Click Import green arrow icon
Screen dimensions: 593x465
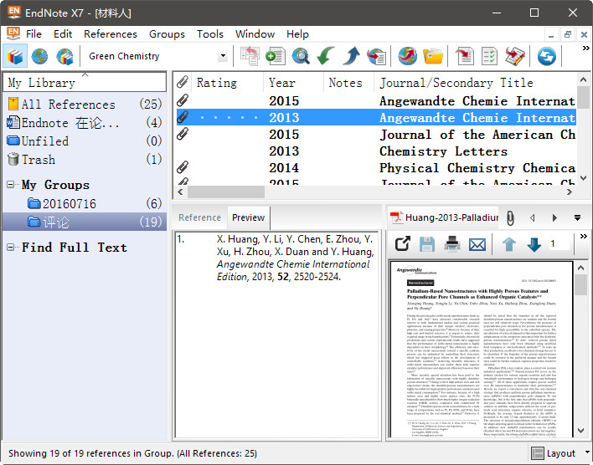326,56
